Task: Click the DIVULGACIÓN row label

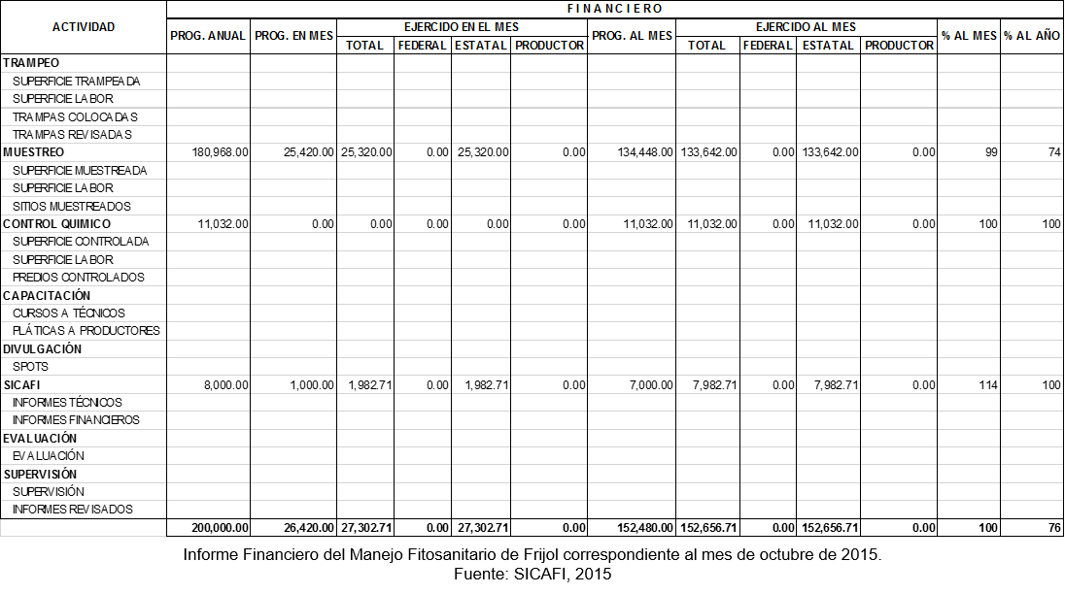Action: pos(42,349)
